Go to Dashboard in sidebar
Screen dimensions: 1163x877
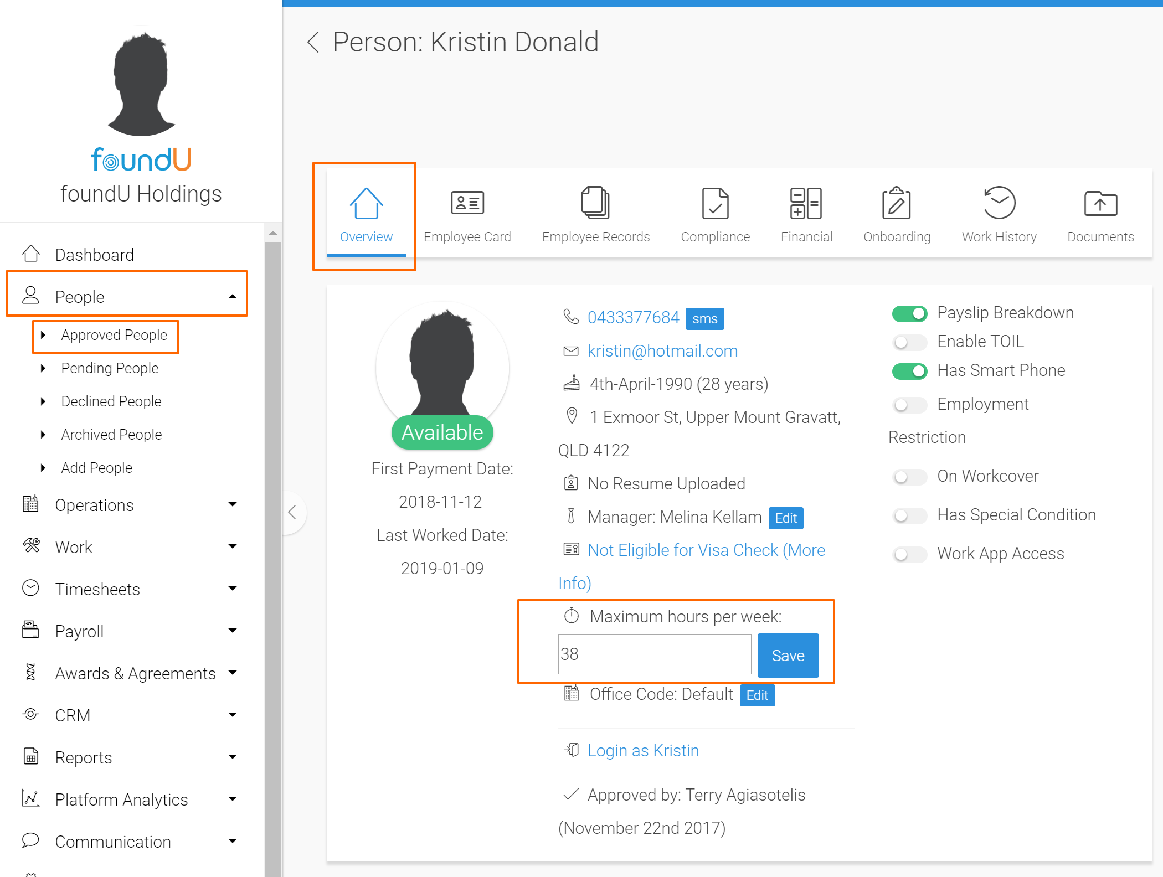point(94,255)
